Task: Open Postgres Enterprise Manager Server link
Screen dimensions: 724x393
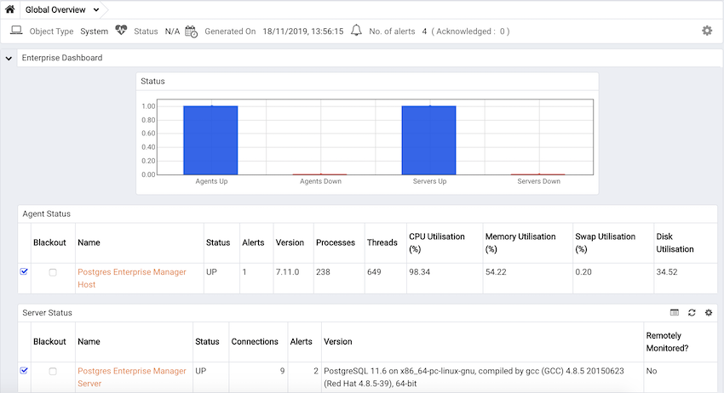Action: click(x=131, y=377)
